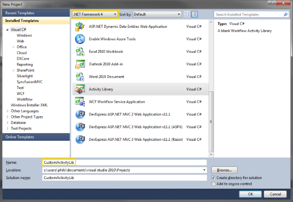Pick the Excel 2010 Workbook icon
Screen dimensions: 293x202
point(80,52)
